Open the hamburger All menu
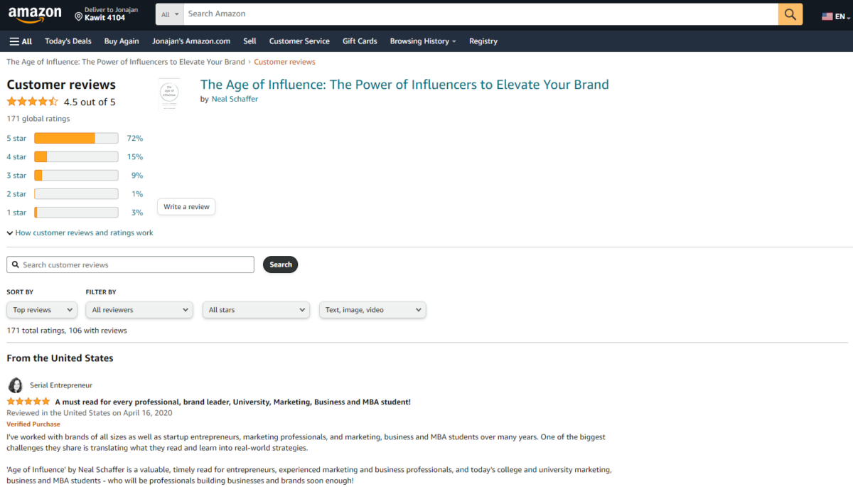The image size is (853, 487). [20, 41]
